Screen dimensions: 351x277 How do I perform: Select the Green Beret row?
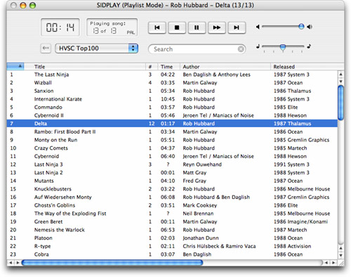[172, 221]
